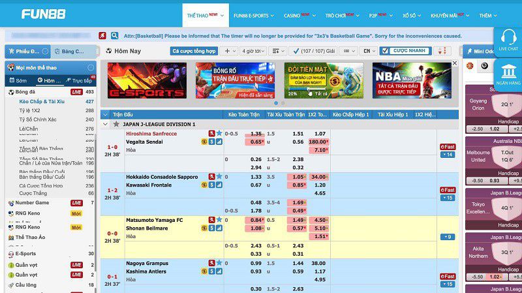The width and height of the screenshot is (522, 293).
Task: Click the search magnifier icon in notice bar
Action: [x=115, y=36]
